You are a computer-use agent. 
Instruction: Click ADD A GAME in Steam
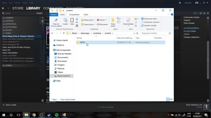[x=10, y=105]
